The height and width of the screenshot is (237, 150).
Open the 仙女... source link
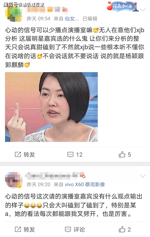(72, 19)
